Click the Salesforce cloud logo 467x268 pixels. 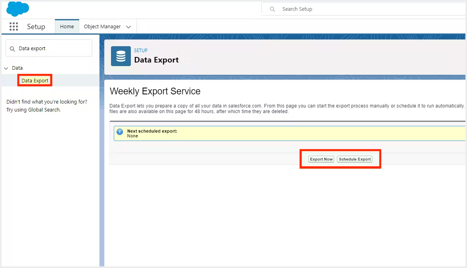(x=18, y=9)
